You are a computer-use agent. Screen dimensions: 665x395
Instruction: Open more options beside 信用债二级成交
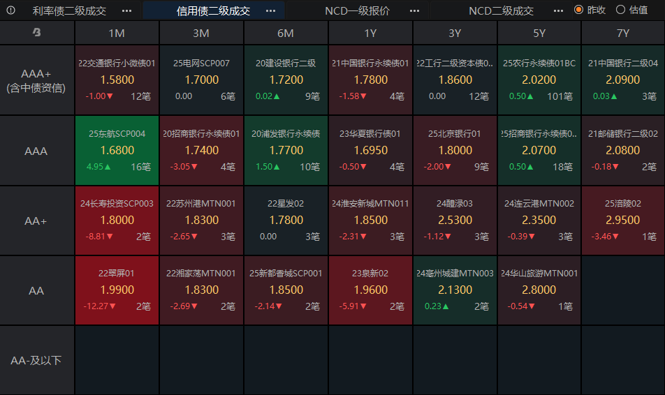pyautogui.click(x=270, y=10)
